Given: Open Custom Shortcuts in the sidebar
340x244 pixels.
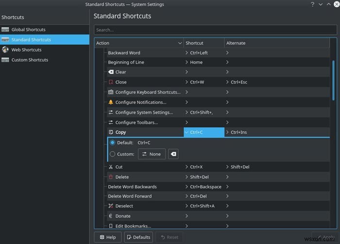Looking at the screenshot, I should (30, 60).
